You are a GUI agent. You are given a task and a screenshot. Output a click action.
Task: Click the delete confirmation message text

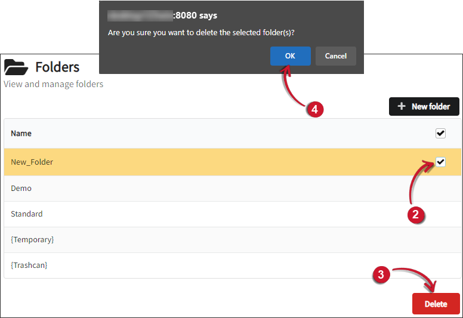(x=201, y=32)
